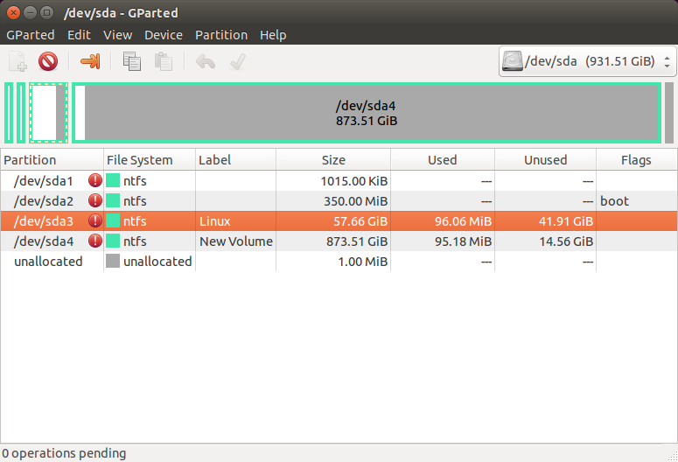Open the View menu

pyautogui.click(x=117, y=35)
